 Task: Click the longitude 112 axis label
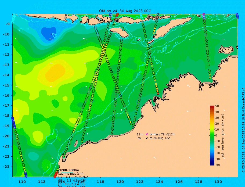42,182
